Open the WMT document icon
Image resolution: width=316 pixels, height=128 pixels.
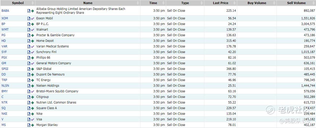click(x=29, y=30)
